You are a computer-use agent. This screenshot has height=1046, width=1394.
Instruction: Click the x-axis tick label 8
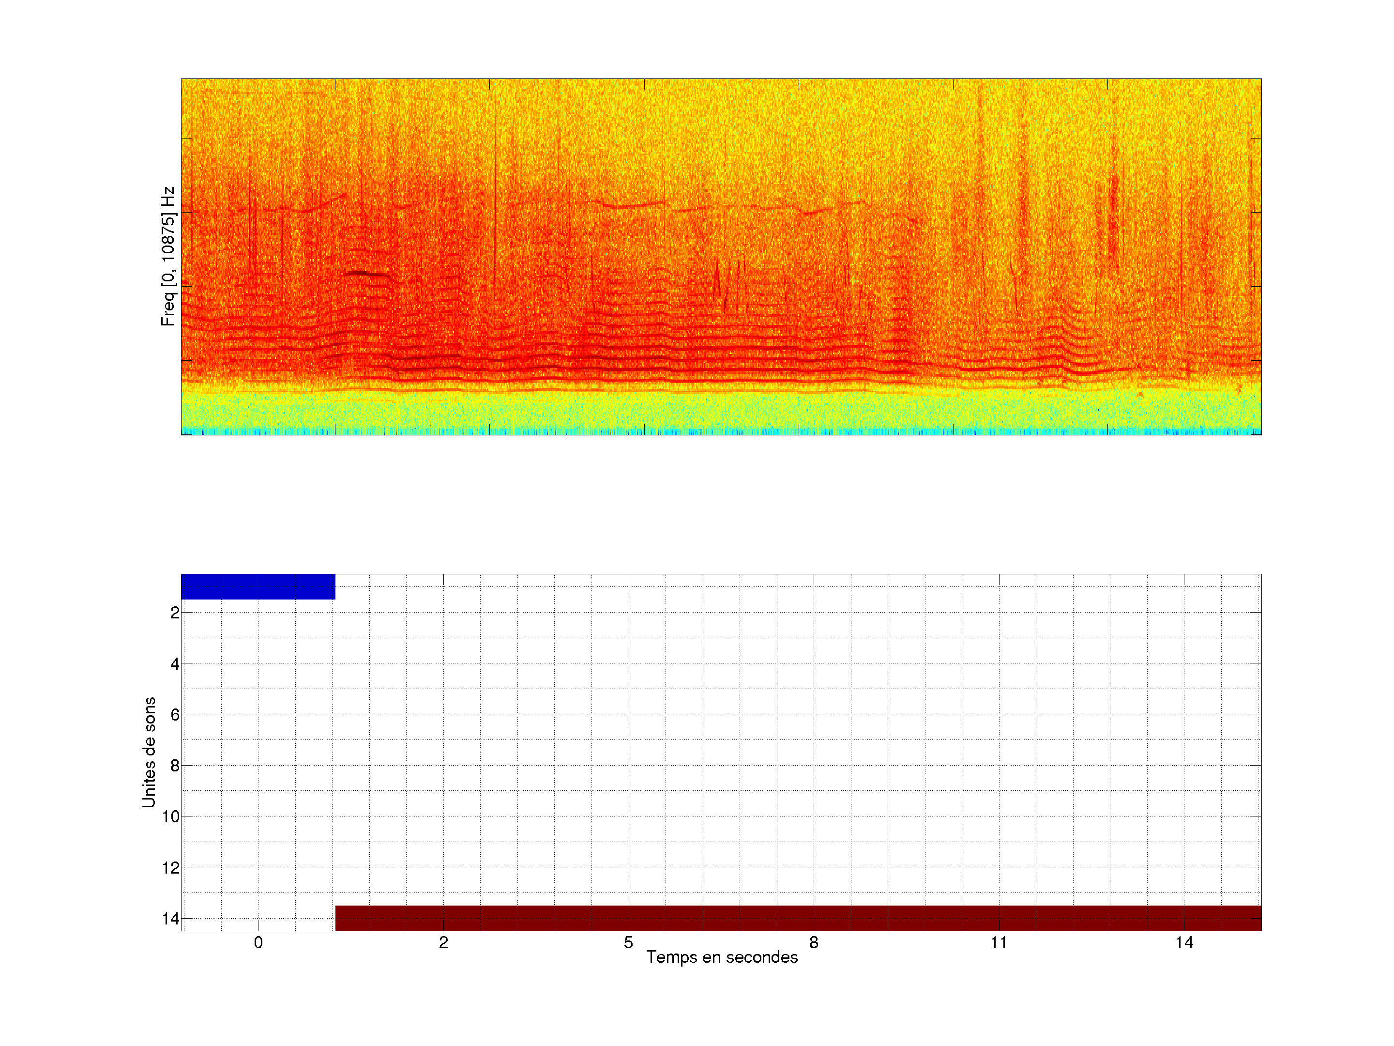pos(814,942)
